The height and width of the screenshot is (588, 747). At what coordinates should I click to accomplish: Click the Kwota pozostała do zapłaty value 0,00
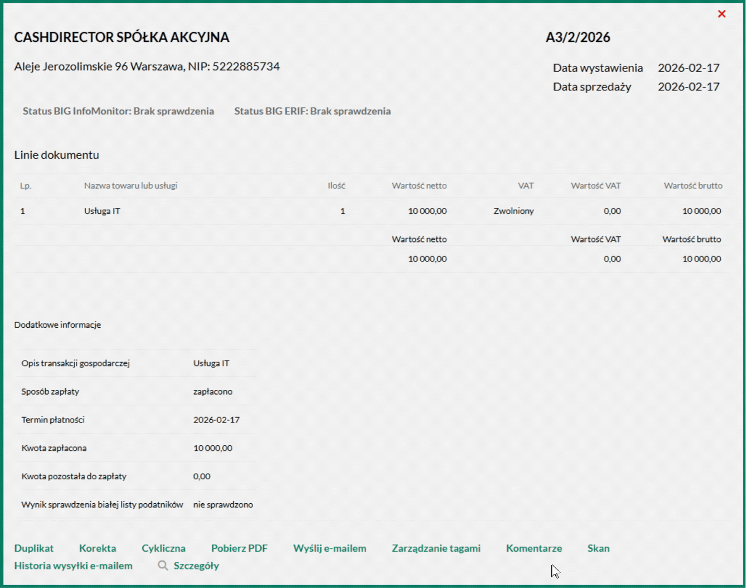(202, 476)
